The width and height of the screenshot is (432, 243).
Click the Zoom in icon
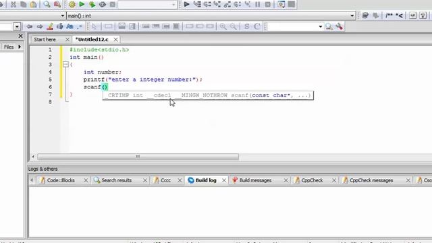(x=223, y=26)
